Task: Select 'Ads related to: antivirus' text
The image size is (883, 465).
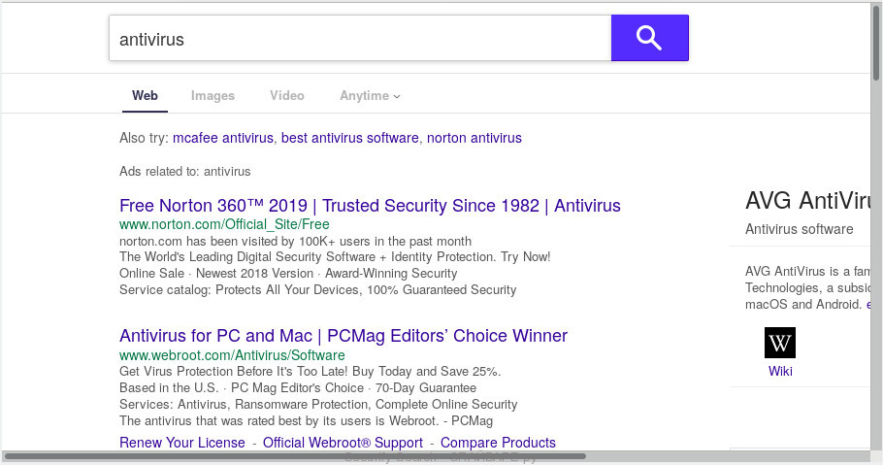Action: click(x=184, y=172)
